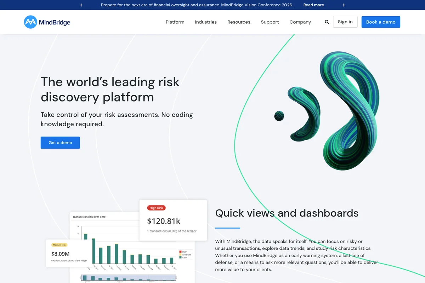Click the $120.81k value

pyautogui.click(x=164, y=221)
